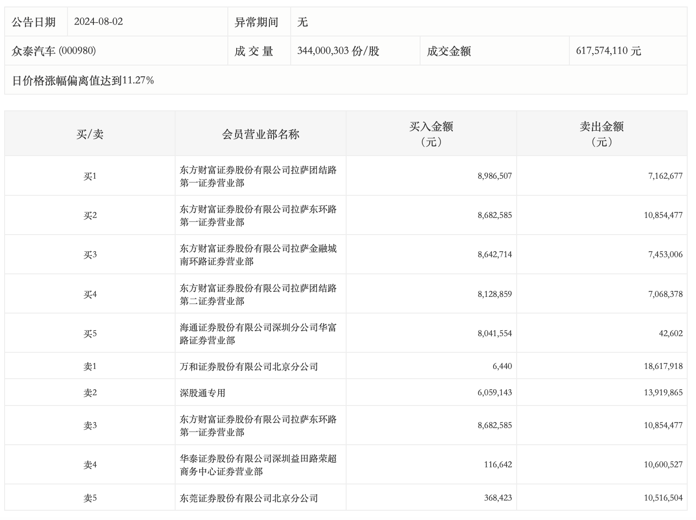Click 东方财富证券 拉萨团结路第二证券营业部 name
The width and height of the screenshot is (696, 520).
(258, 294)
